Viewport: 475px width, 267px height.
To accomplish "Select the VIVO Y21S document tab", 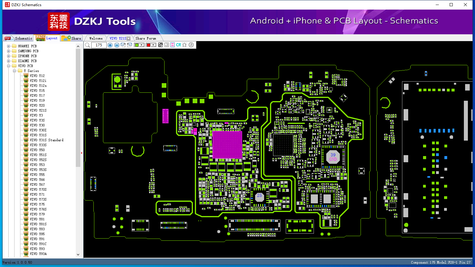I will pos(118,38).
